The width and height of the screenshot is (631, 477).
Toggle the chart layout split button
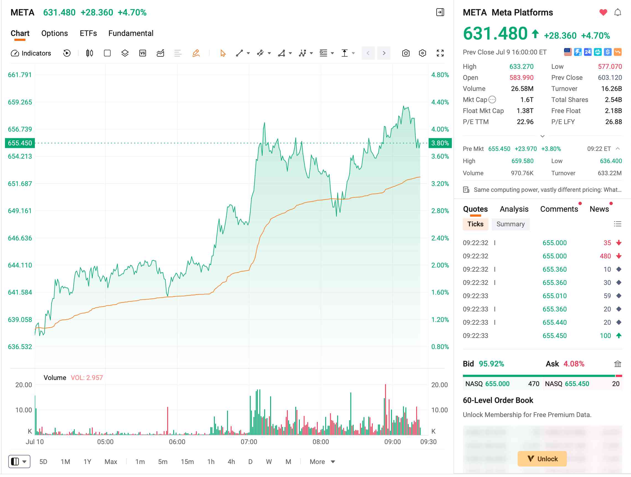(15, 462)
